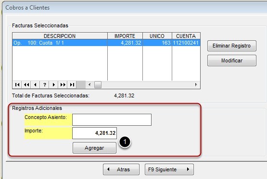Go to next record arrow

[54, 84]
